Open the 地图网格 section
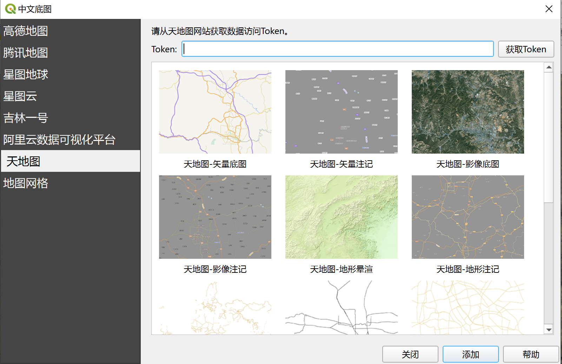The image size is (562, 364). 70,183
